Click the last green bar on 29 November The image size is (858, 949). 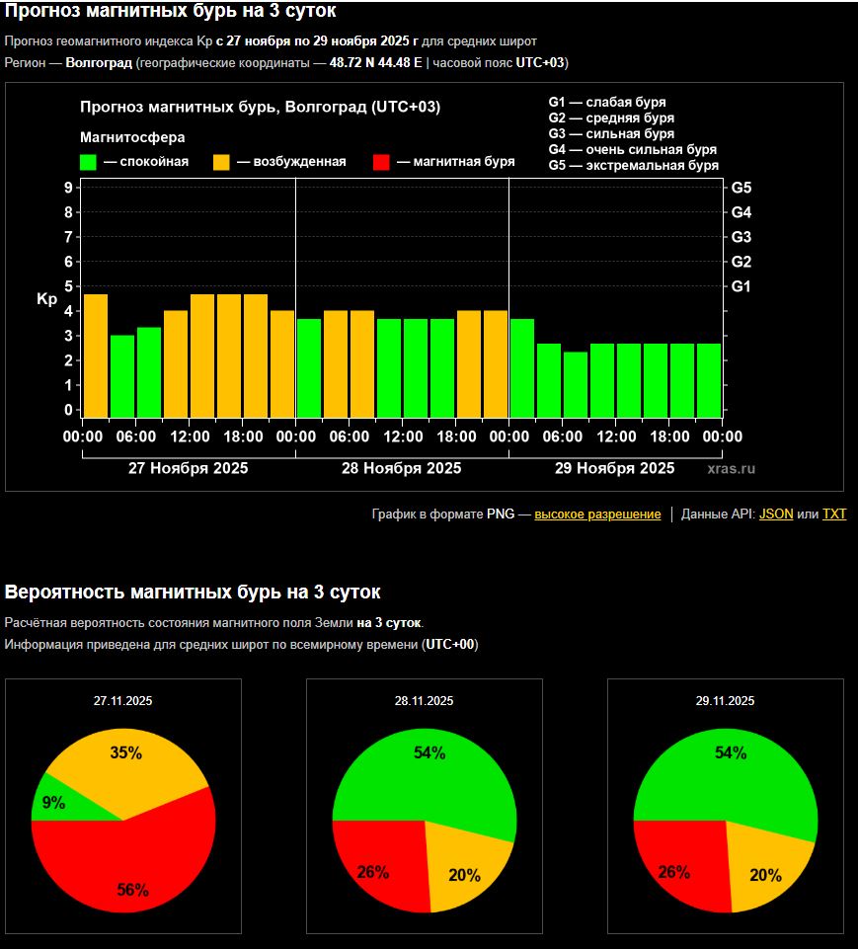coord(708,380)
